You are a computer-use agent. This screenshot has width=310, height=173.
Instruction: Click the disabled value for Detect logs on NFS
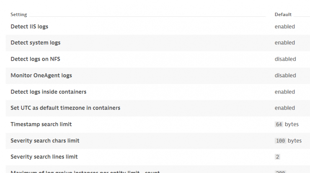coord(285,59)
